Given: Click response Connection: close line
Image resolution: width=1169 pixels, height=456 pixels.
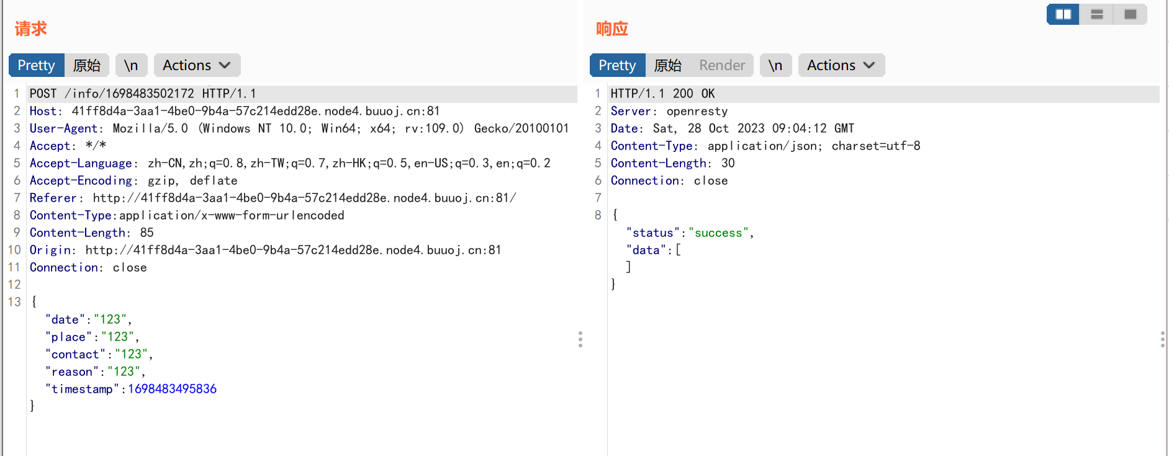Looking at the screenshot, I should tap(669, 181).
